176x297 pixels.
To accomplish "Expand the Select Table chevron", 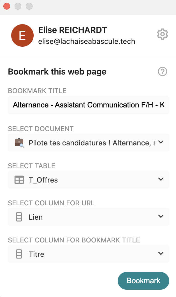I will pyautogui.click(x=161, y=179).
